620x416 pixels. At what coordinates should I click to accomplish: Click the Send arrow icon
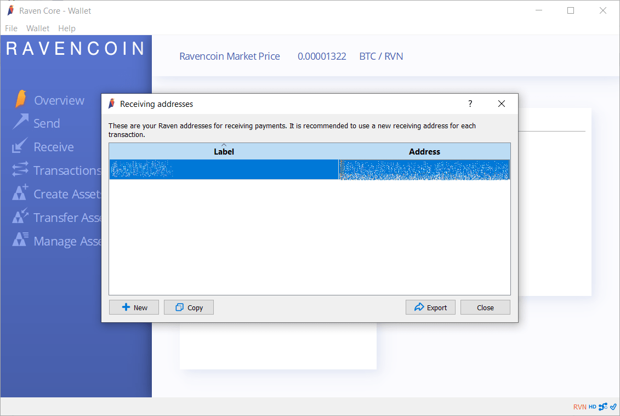pyautogui.click(x=20, y=122)
